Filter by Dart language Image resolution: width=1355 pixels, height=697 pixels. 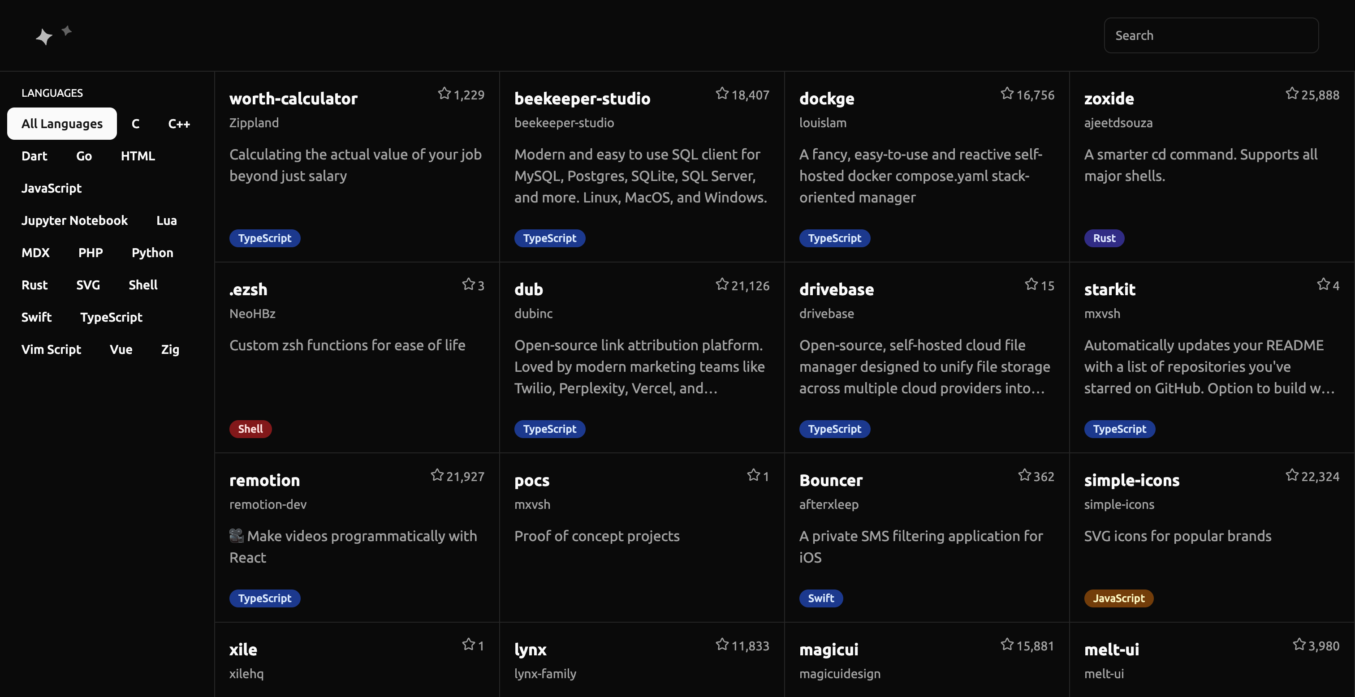pos(34,156)
